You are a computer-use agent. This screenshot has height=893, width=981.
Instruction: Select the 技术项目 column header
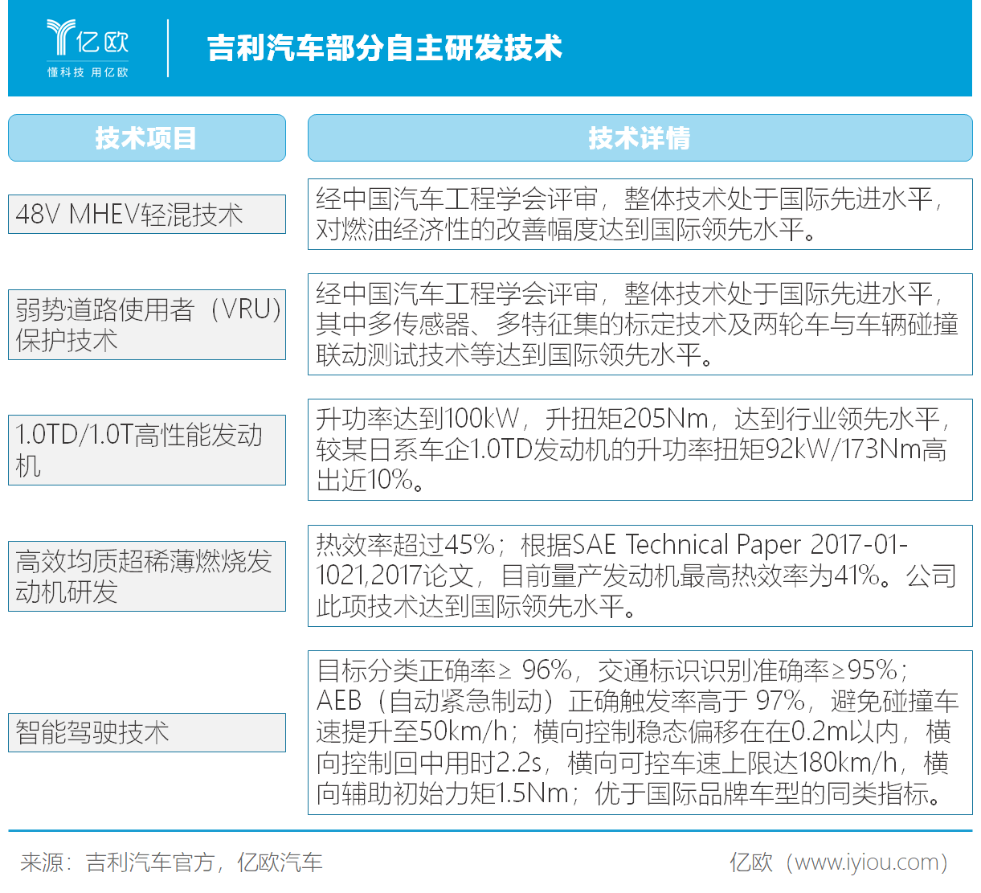[146, 137]
